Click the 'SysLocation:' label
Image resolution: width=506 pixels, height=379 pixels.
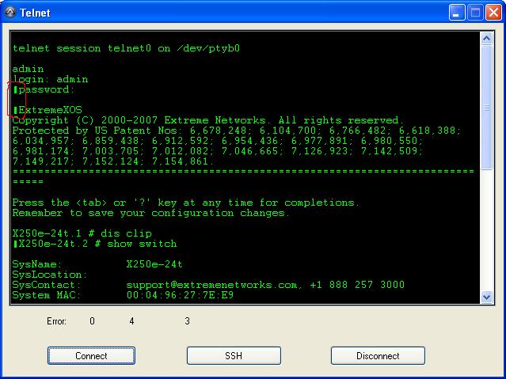coord(50,275)
